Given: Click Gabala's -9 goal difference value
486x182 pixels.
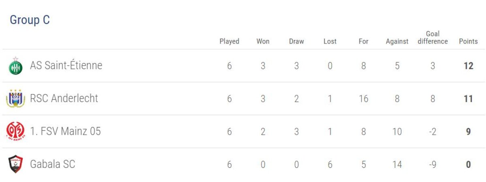Looking at the screenshot, I should [433, 164].
